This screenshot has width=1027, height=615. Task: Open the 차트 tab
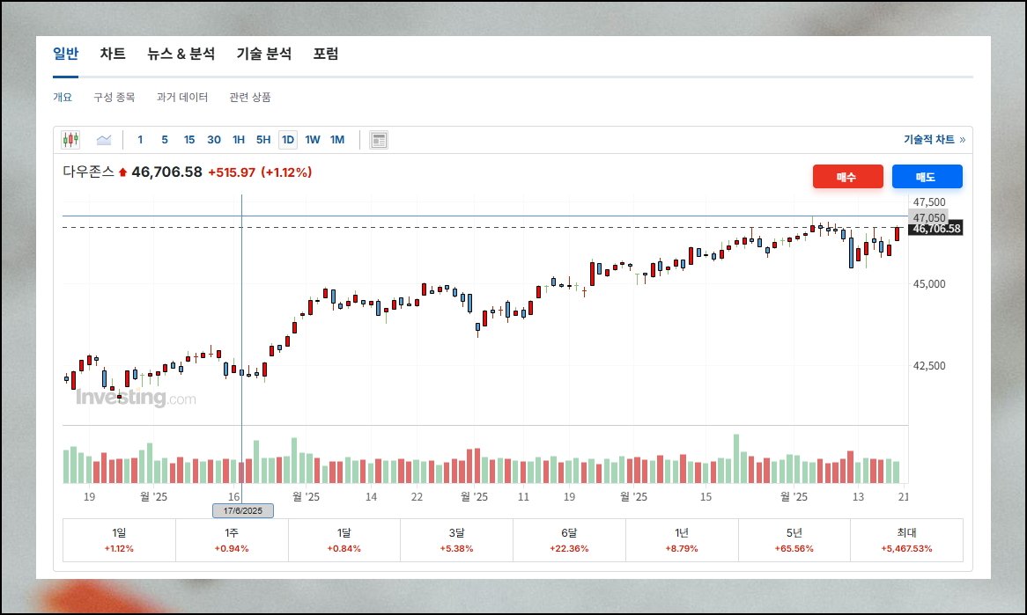point(113,54)
